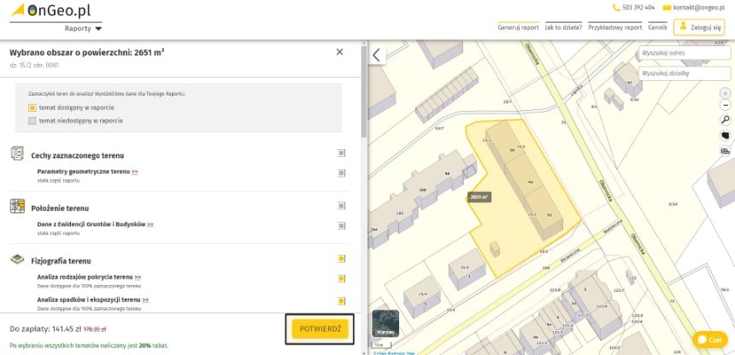
Task: Close the selected area panel
Action: pos(339,52)
